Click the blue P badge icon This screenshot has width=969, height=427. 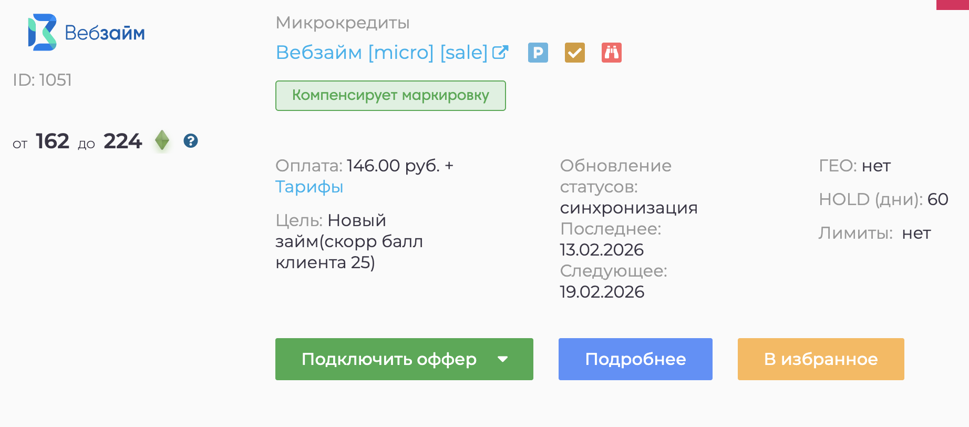point(538,53)
